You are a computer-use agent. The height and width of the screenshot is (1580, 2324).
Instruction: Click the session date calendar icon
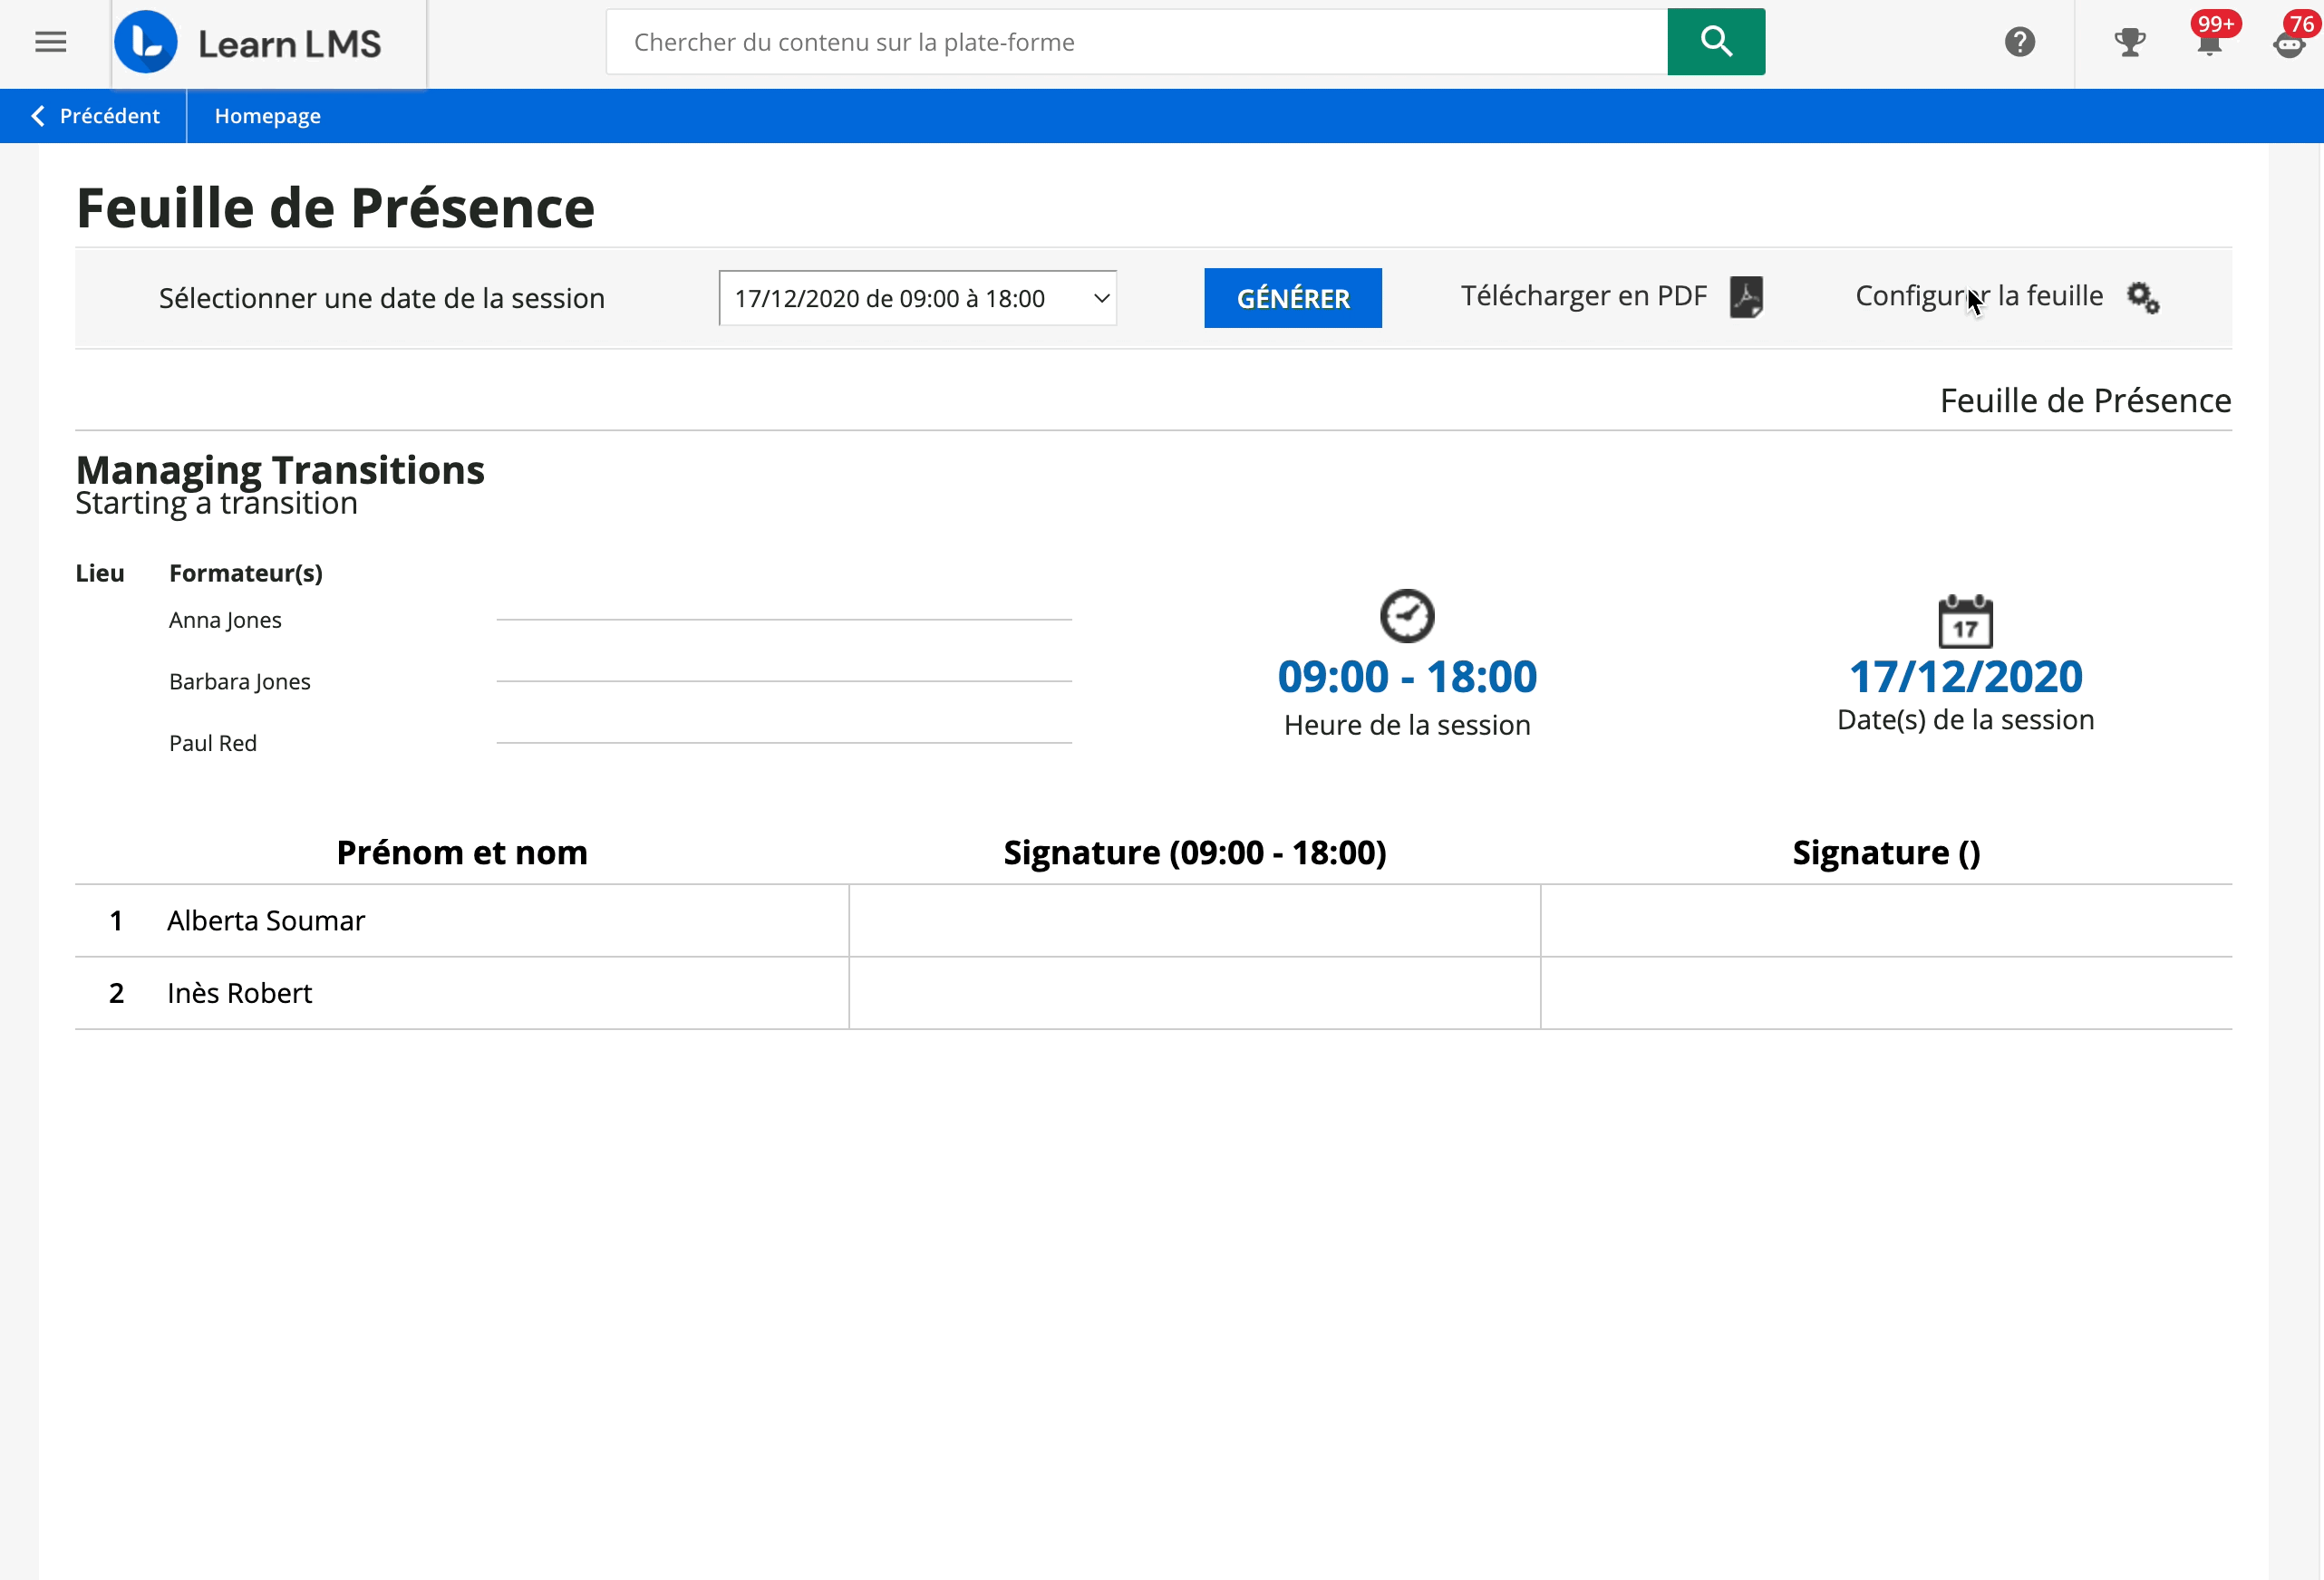point(1964,620)
